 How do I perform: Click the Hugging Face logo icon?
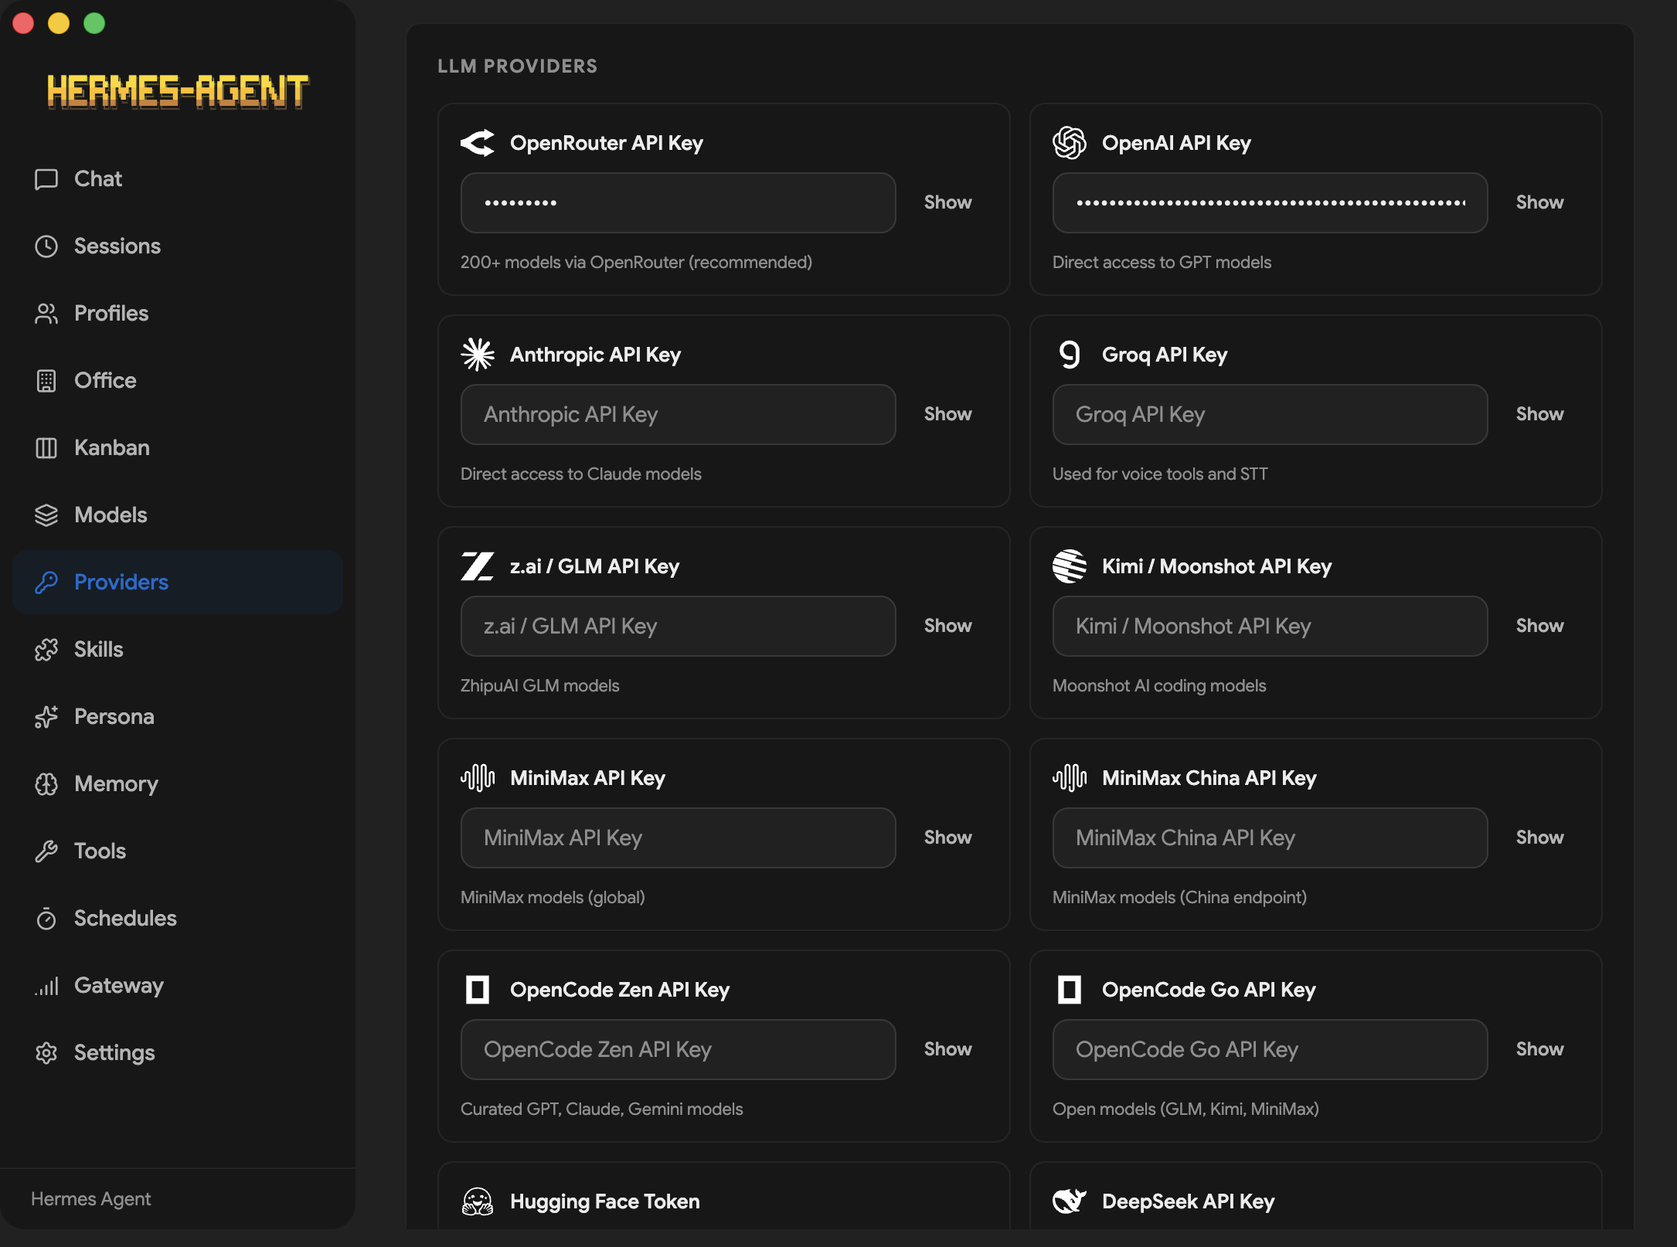point(478,1201)
